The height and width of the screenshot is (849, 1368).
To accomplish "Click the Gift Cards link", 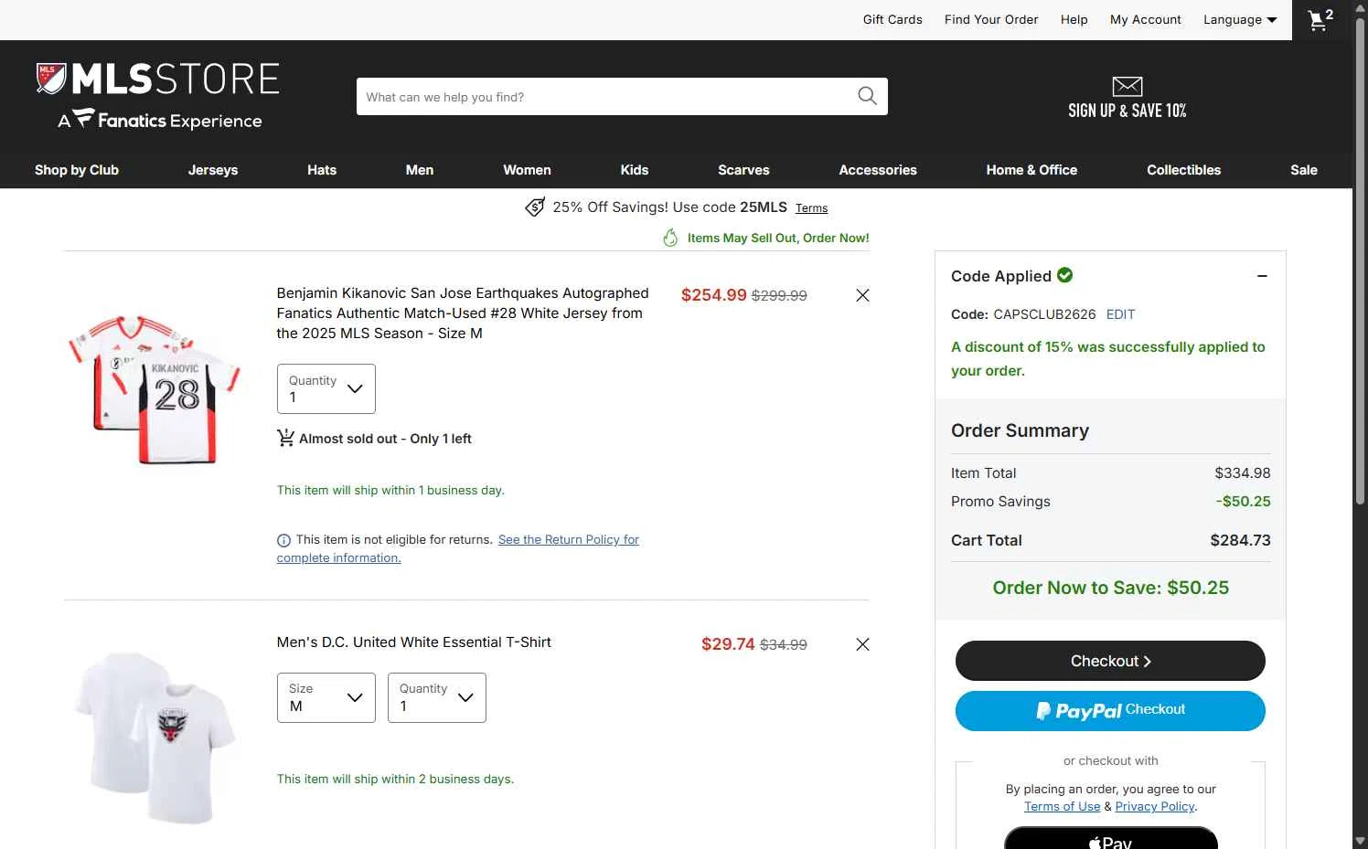I will [892, 19].
